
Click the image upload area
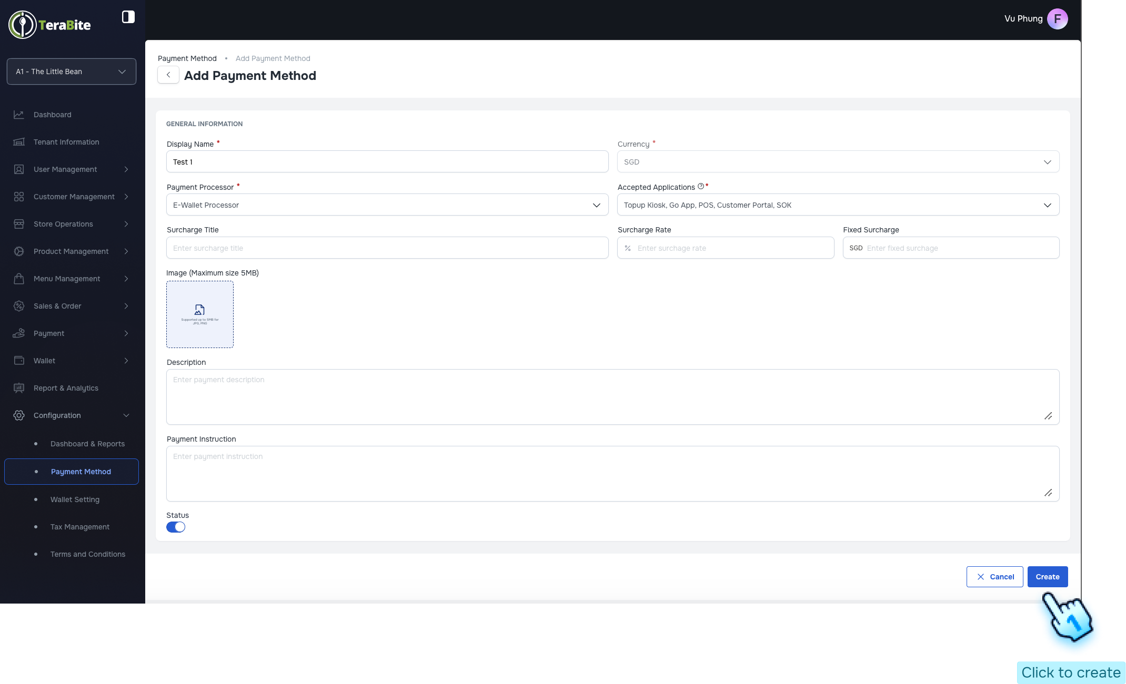tap(199, 314)
